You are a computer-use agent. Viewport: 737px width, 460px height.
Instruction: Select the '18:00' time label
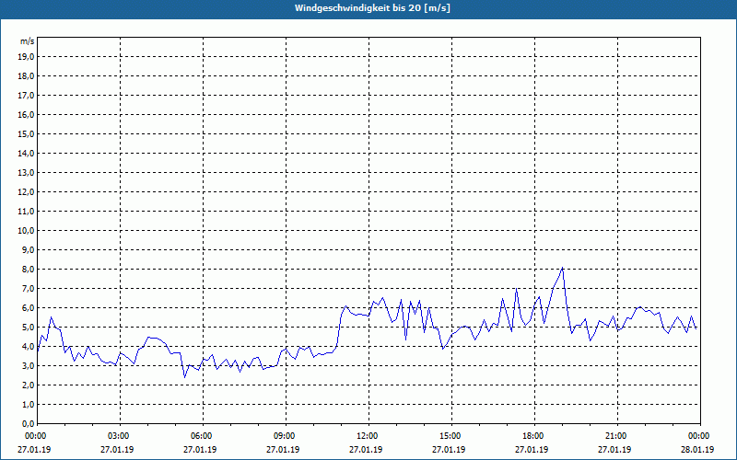tap(533, 436)
